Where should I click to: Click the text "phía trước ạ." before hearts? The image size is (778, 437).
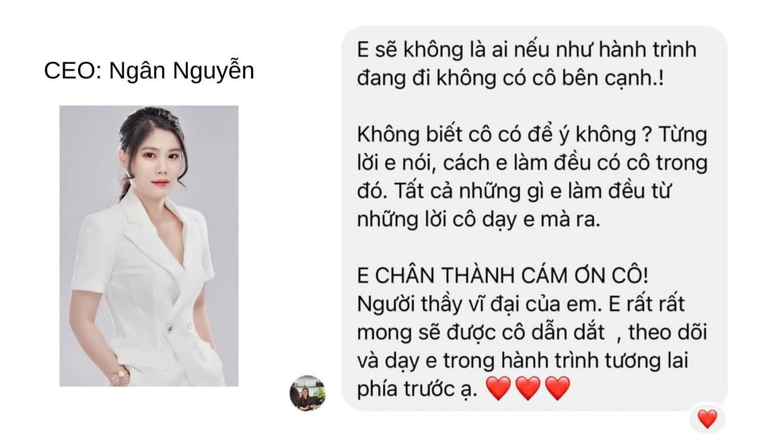coord(417,389)
